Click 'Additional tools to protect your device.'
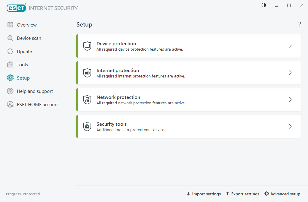 131,130
